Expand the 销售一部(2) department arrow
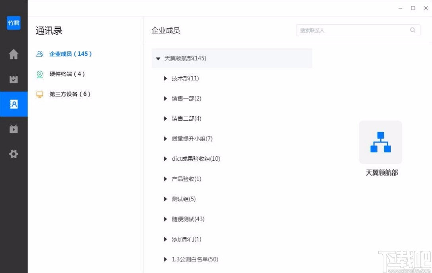Image resolution: width=432 pixels, height=273 pixels. coord(166,99)
